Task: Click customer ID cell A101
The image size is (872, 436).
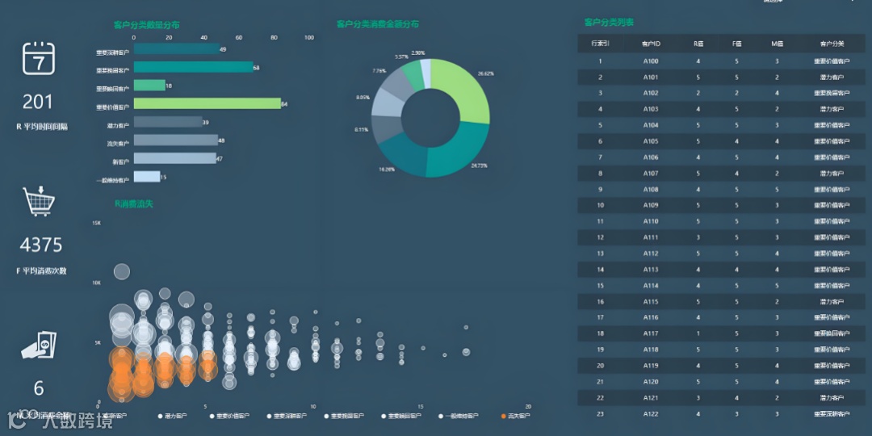Action: pyautogui.click(x=651, y=78)
